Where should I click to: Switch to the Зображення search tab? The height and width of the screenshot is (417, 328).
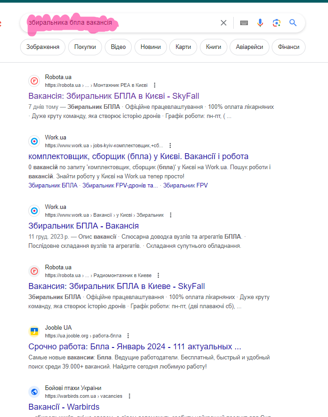43,47
